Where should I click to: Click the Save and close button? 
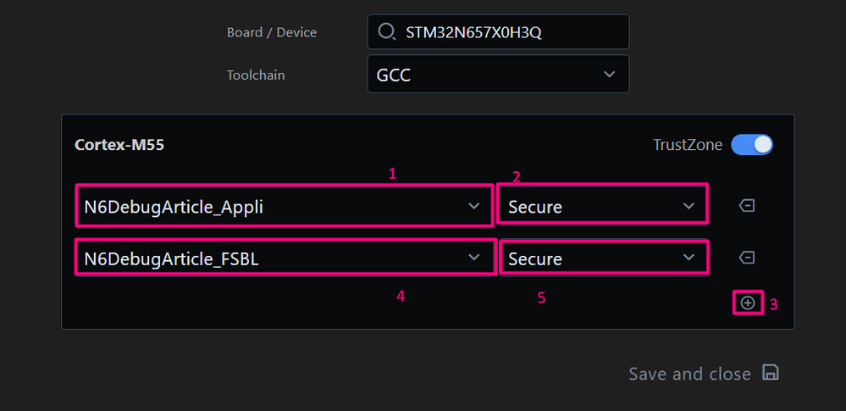[690, 374]
